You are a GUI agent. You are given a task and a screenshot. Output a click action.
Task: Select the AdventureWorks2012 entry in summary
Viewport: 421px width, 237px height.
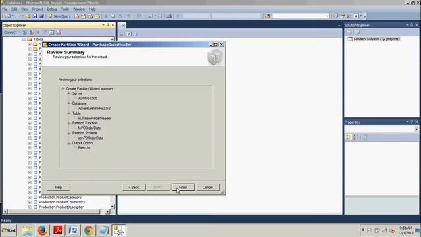[94, 108]
